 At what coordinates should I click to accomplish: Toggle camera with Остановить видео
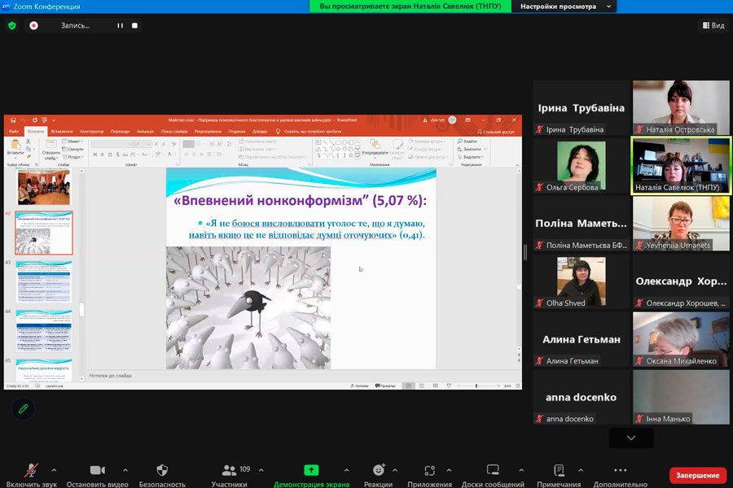coord(98,470)
